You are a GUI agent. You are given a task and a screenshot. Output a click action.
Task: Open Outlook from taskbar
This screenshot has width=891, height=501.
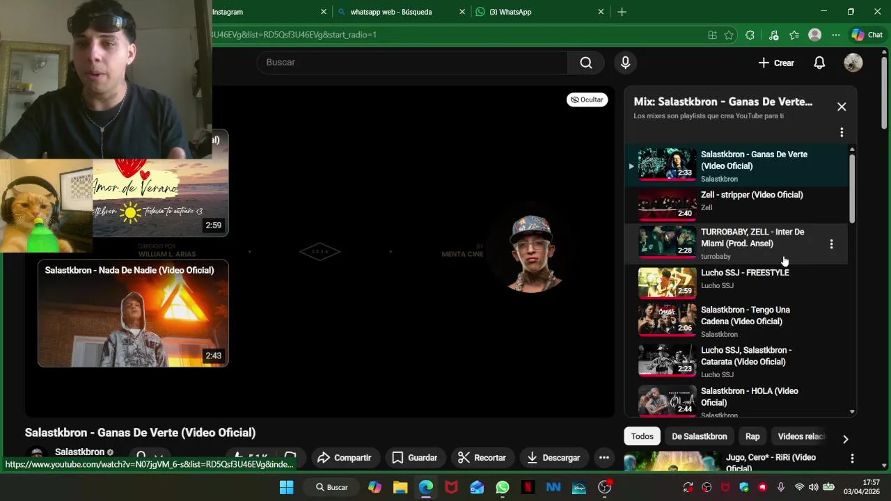[x=477, y=487]
